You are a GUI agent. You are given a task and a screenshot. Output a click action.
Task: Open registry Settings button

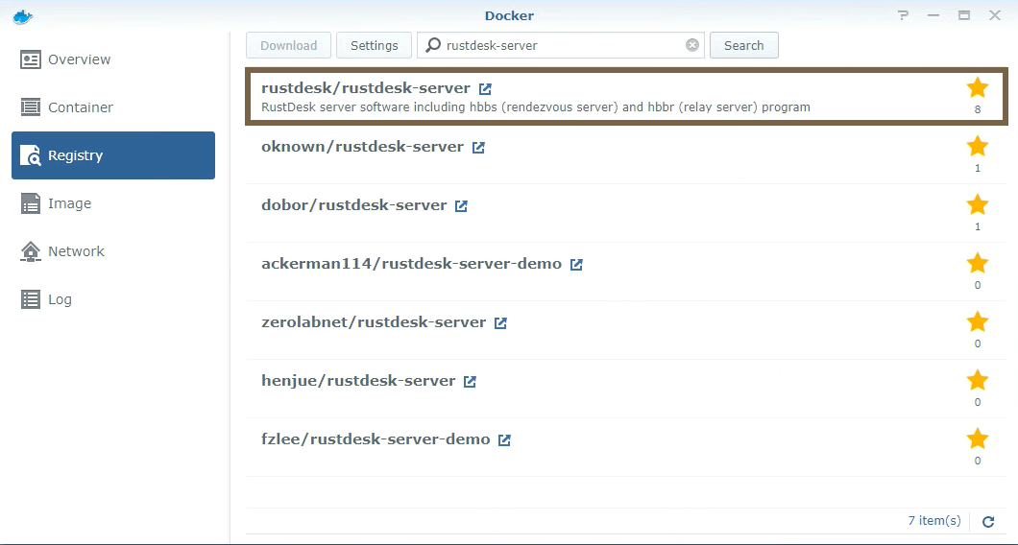[x=374, y=45]
